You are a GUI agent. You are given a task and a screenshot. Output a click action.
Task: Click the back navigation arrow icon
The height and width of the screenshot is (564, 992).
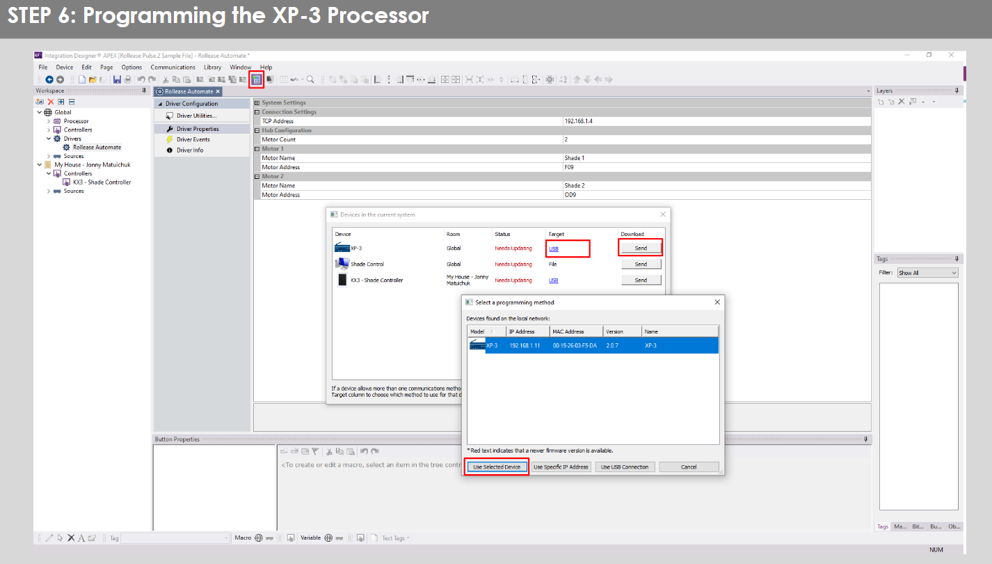(x=49, y=79)
